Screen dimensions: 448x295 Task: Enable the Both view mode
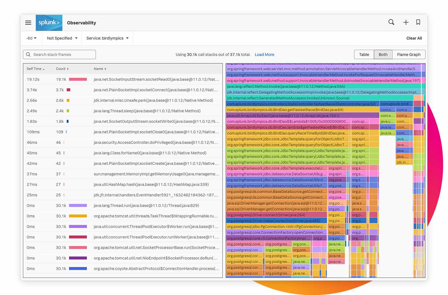click(383, 54)
